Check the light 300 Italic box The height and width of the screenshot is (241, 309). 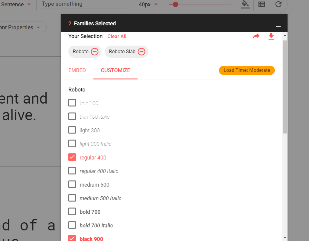click(x=72, y=143)
